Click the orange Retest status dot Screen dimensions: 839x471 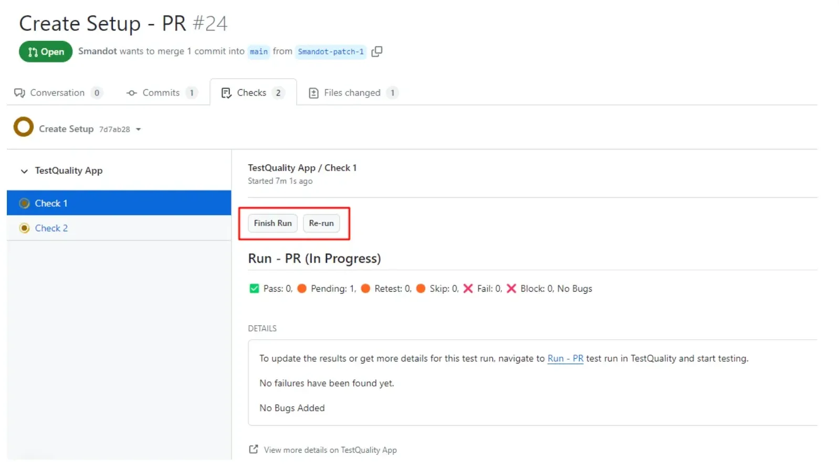click(365, 288)
